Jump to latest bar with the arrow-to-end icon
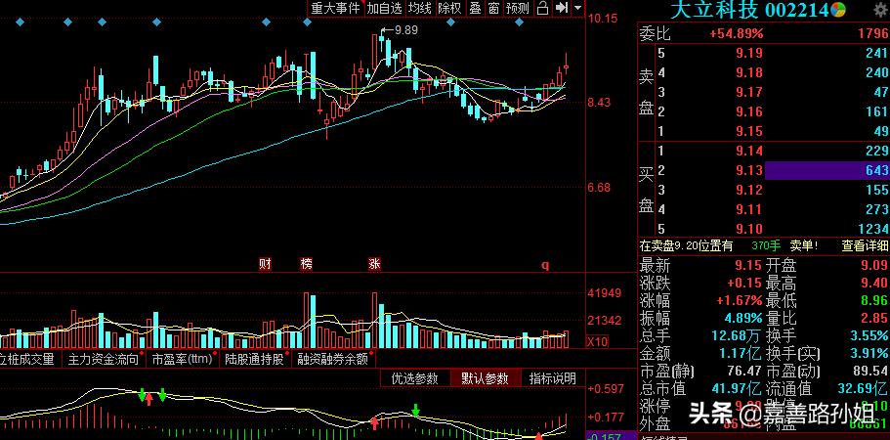Screen dimensions: 890x440 [x=561, y=8]
